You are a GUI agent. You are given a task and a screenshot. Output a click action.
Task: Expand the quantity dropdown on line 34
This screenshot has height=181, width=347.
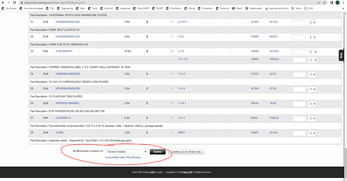point(312,75)
